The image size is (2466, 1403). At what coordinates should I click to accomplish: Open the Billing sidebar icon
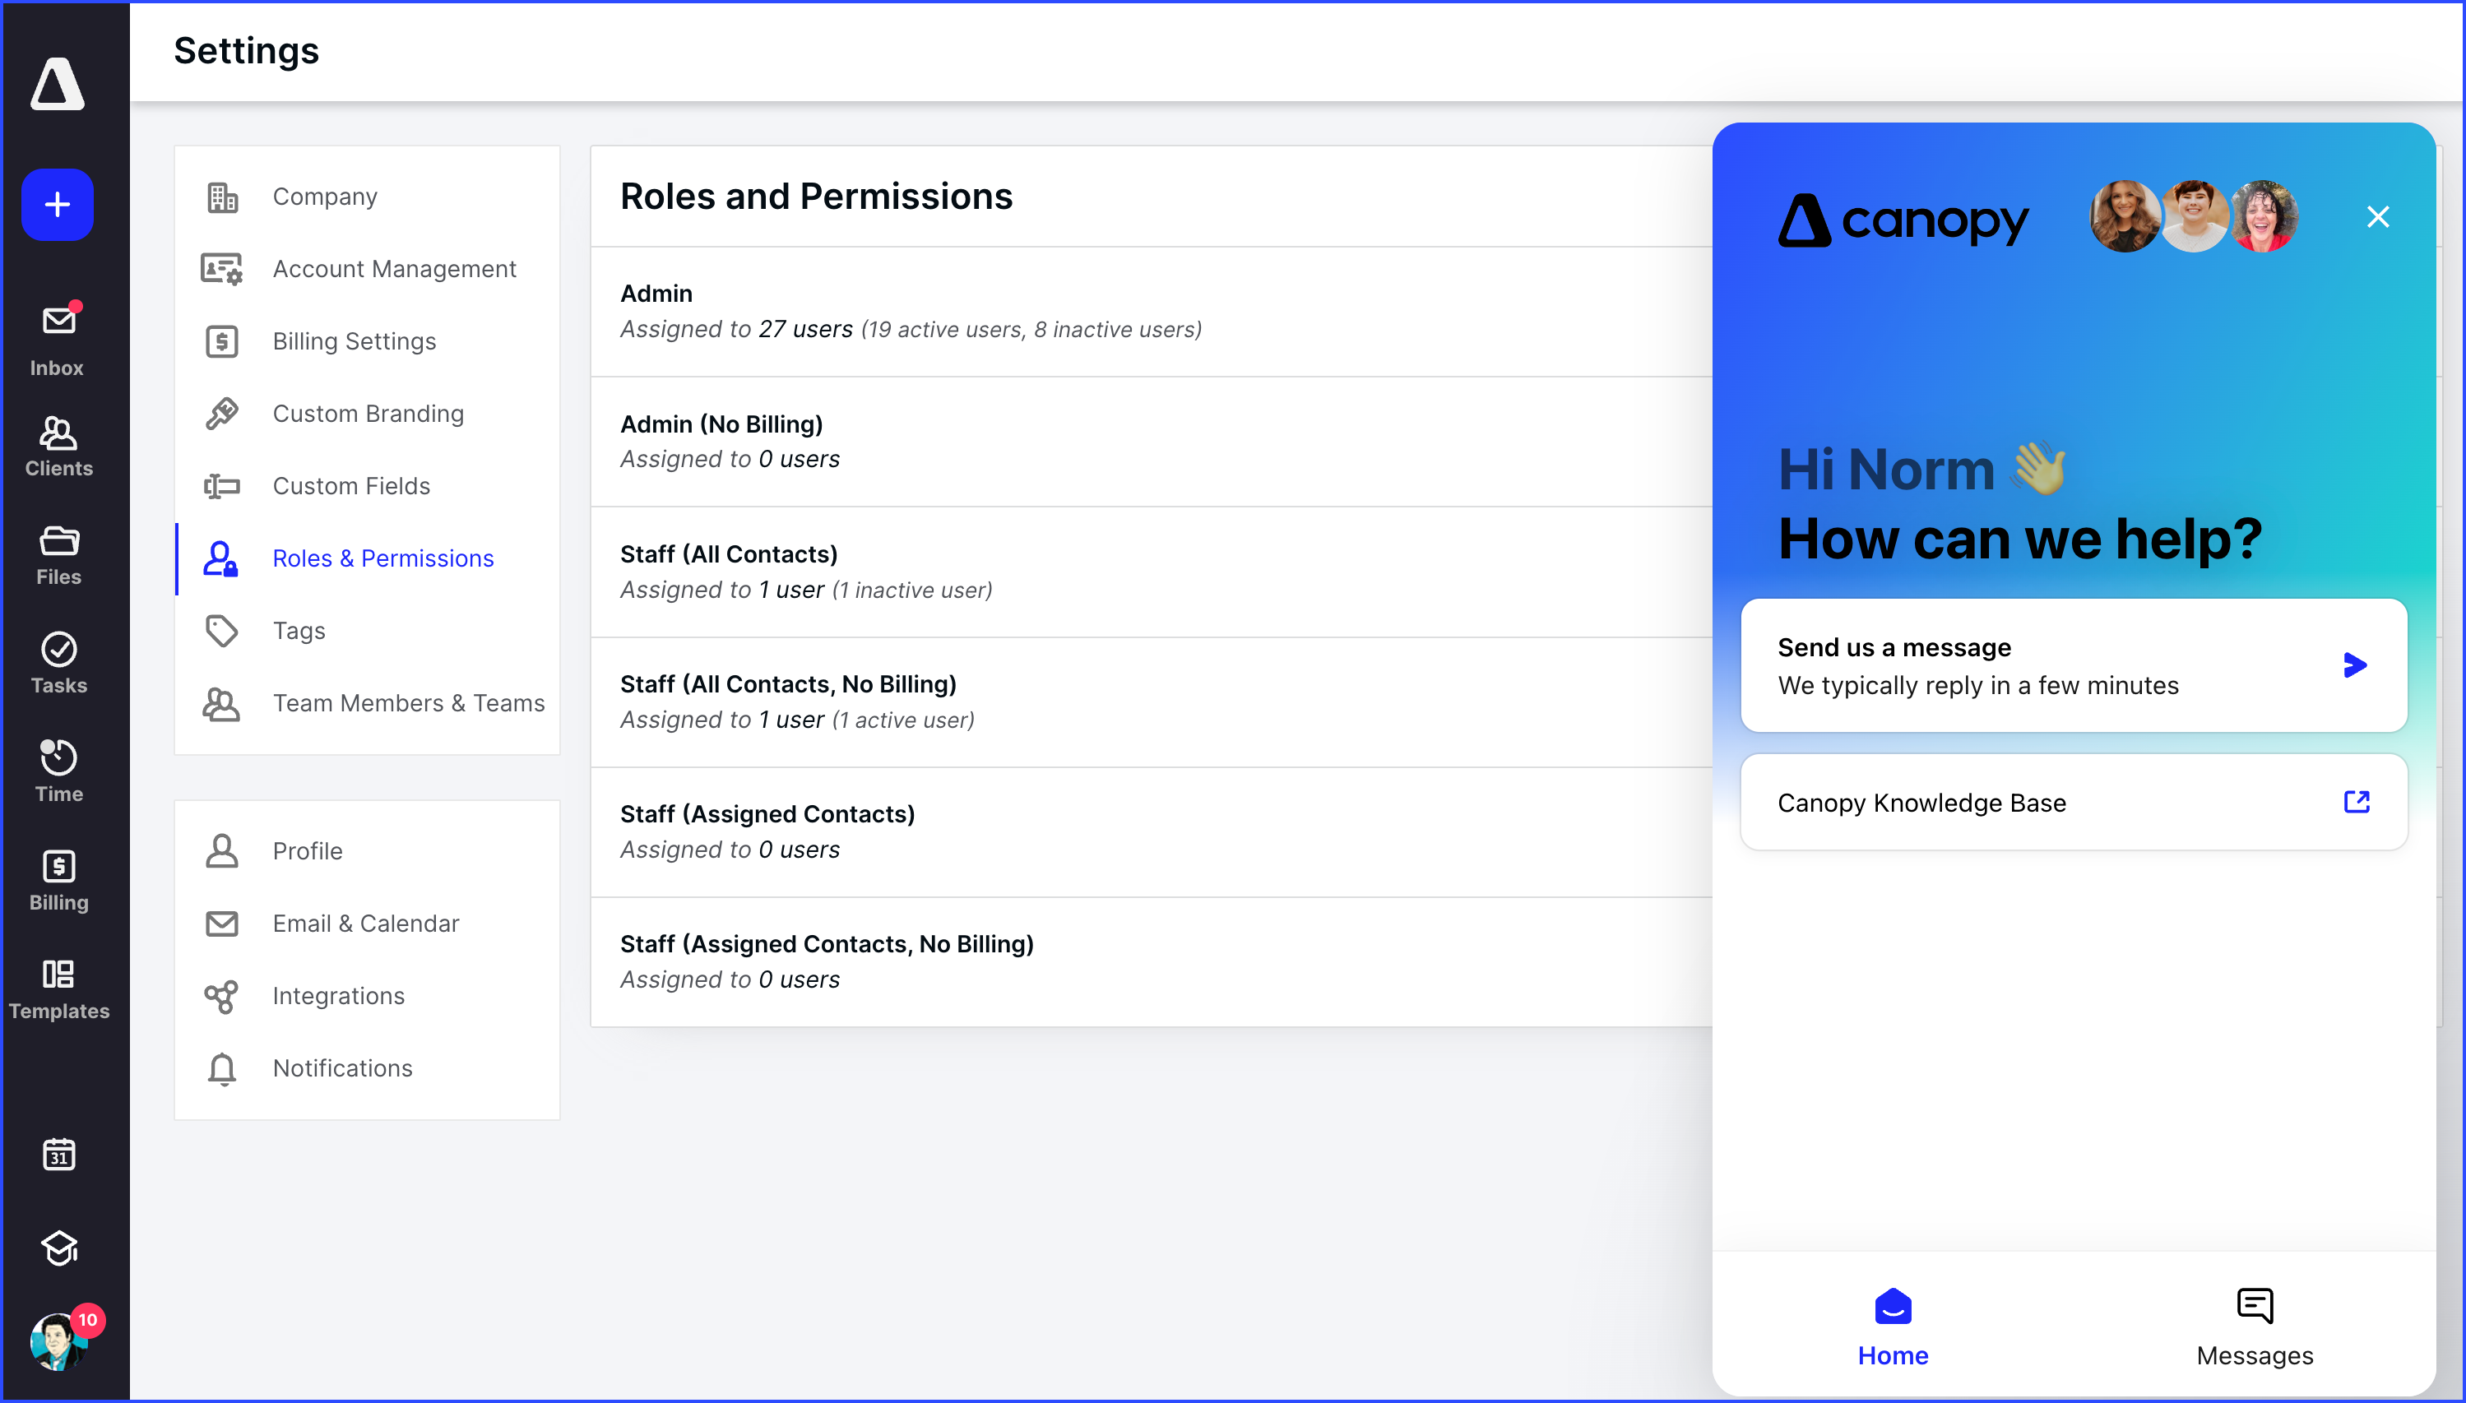click(x=58, y=880)
